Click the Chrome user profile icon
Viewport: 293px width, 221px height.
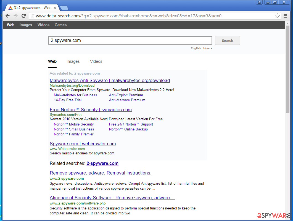tap(259, 2)
